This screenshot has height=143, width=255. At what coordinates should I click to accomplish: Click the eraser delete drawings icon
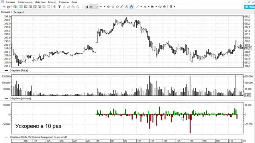click(x=165, y=7)
